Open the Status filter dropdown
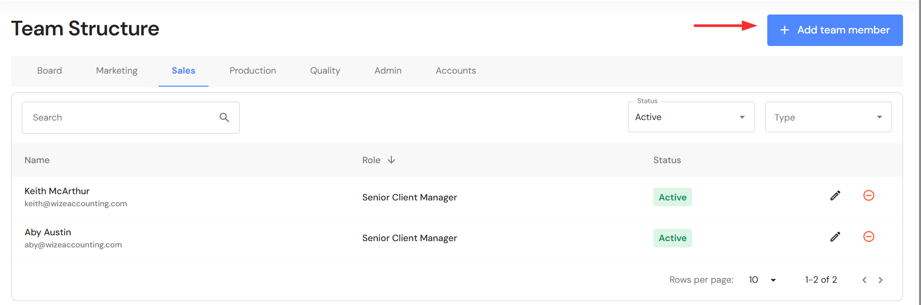The width and height of the screenshot is (921, 305). (x=691, y=117)
